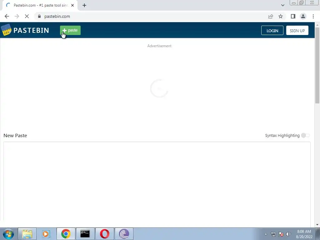Click the network tray icon
Image resolution: width=320 pixels, height=240 pixels.
273,234
